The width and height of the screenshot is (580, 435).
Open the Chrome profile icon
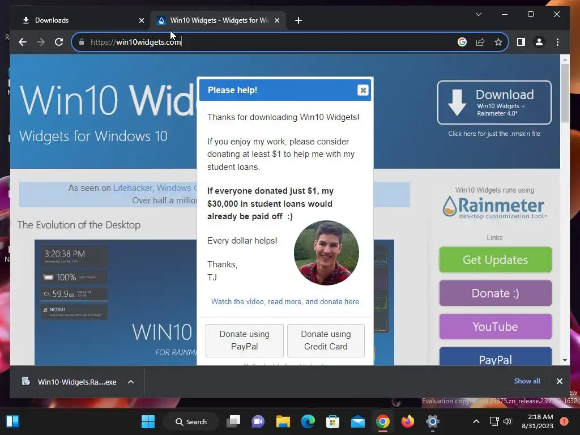(x=539, y=42)
